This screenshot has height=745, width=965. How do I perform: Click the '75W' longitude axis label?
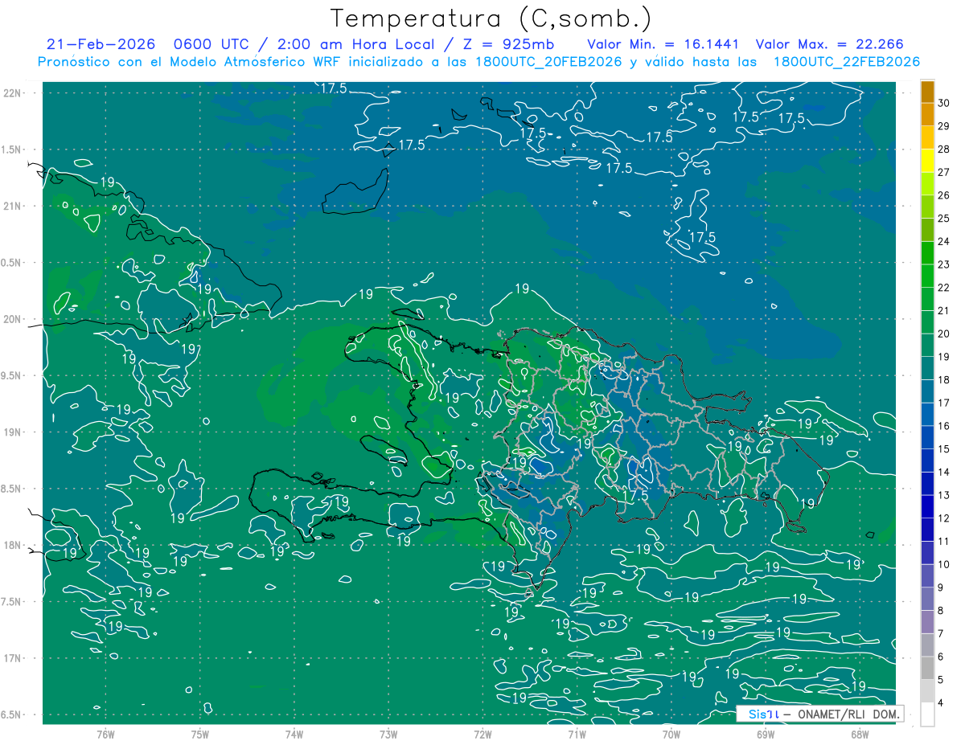tap(200, 735)
